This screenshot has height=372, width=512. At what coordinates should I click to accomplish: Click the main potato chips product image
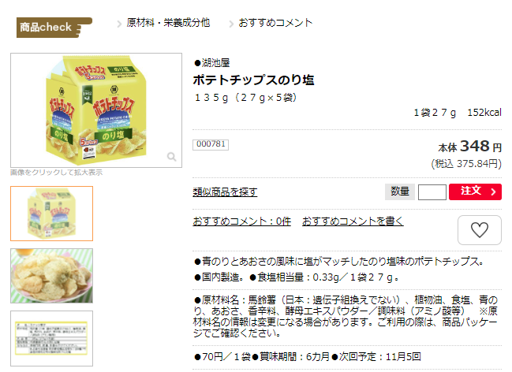pyautogui.click(x=96, y=110)
